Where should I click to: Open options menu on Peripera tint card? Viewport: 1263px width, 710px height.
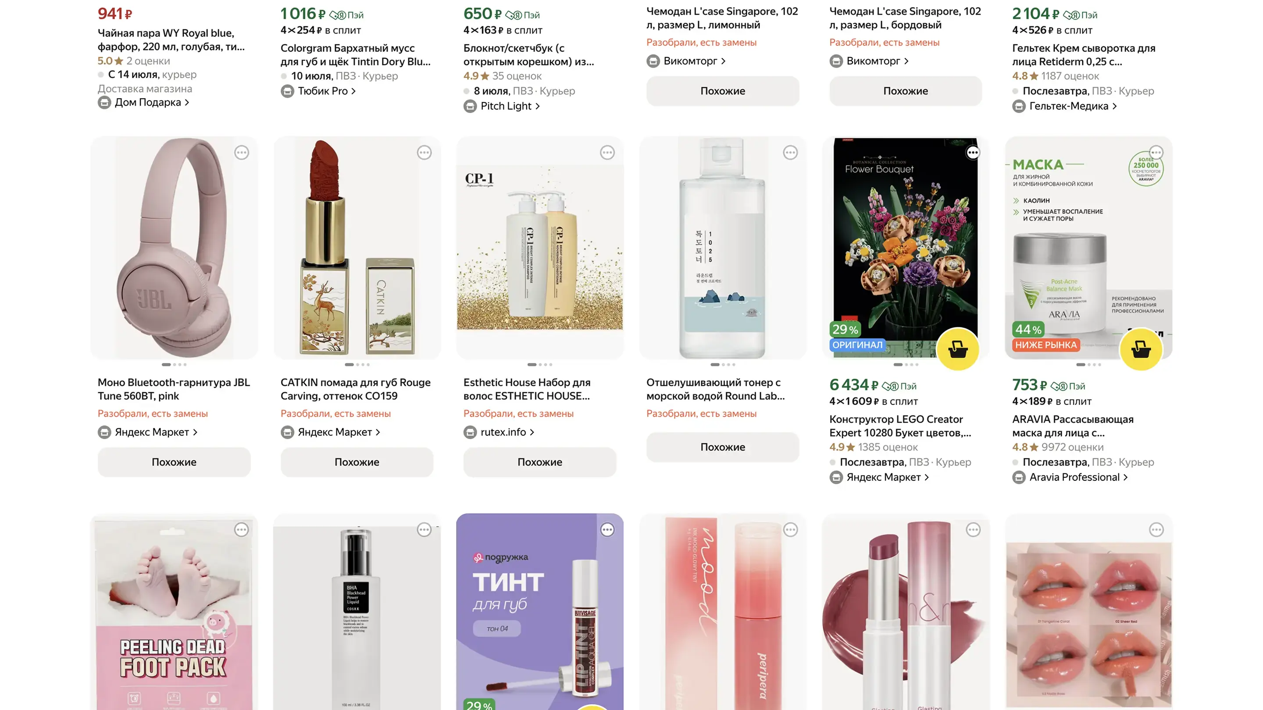tap(790, 530)
